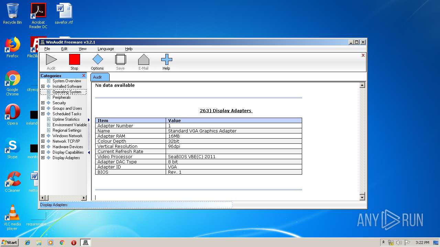Open the View menu
This screenshot has width=440, height=247.
pyautogui.click(x=82, y=49)
